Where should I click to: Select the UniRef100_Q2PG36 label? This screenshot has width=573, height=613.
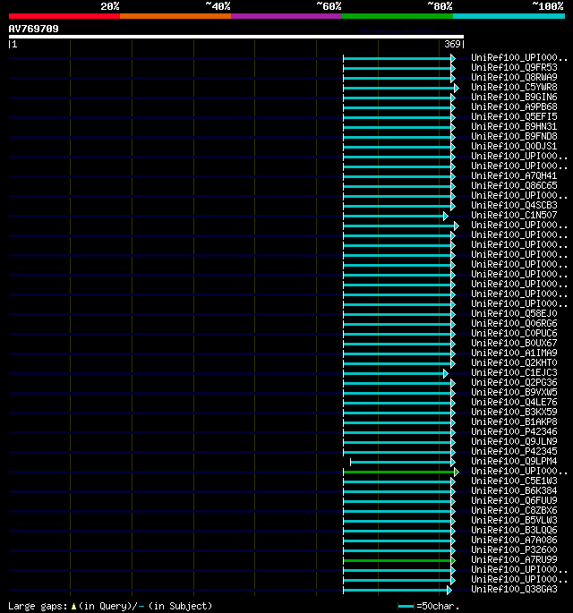[514, 382]
